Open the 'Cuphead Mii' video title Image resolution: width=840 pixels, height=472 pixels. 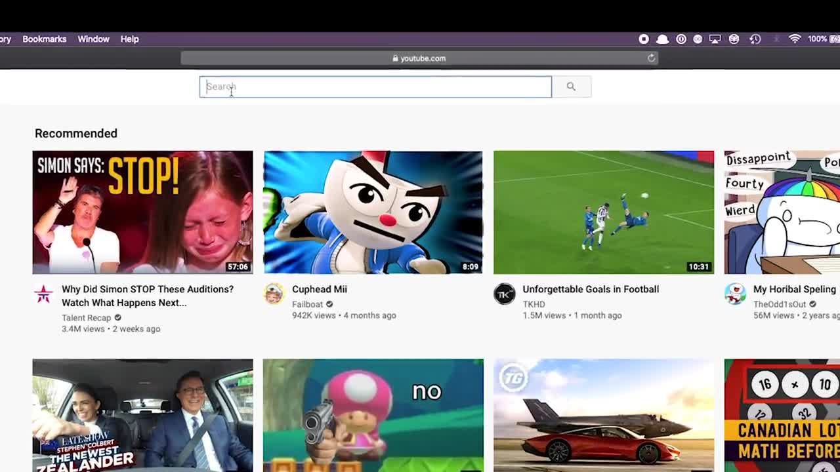[x=320, y=289]
